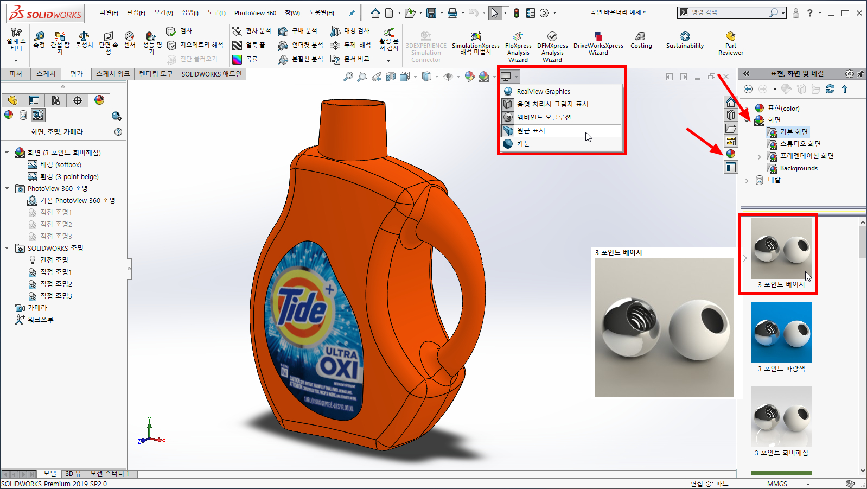This screenshot has height=489, width=867.
Task: Open Appearances tab in task pane
Action: click(731, 154)
